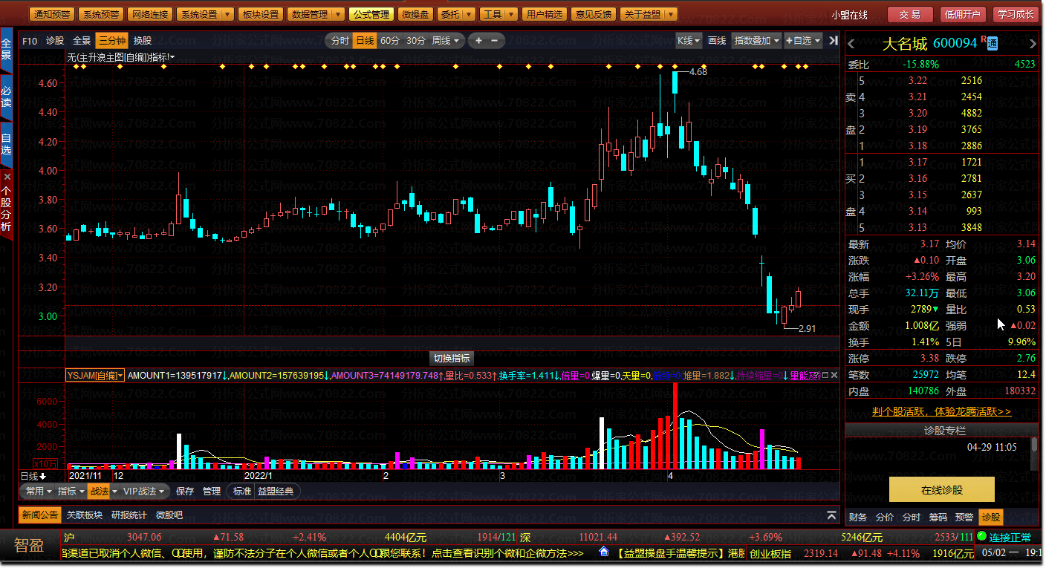Click the 2.91 low price marker
This screenshot has height=568, width=1046.
[807, 328]
